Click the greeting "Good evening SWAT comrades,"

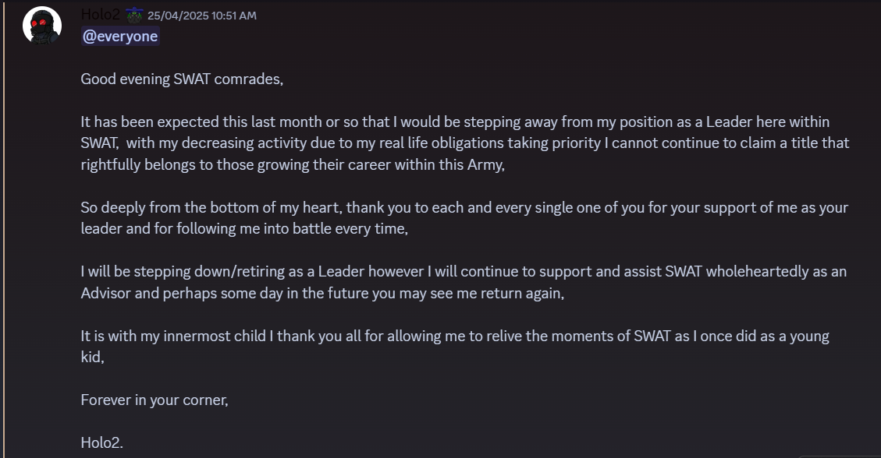[182, 79]
